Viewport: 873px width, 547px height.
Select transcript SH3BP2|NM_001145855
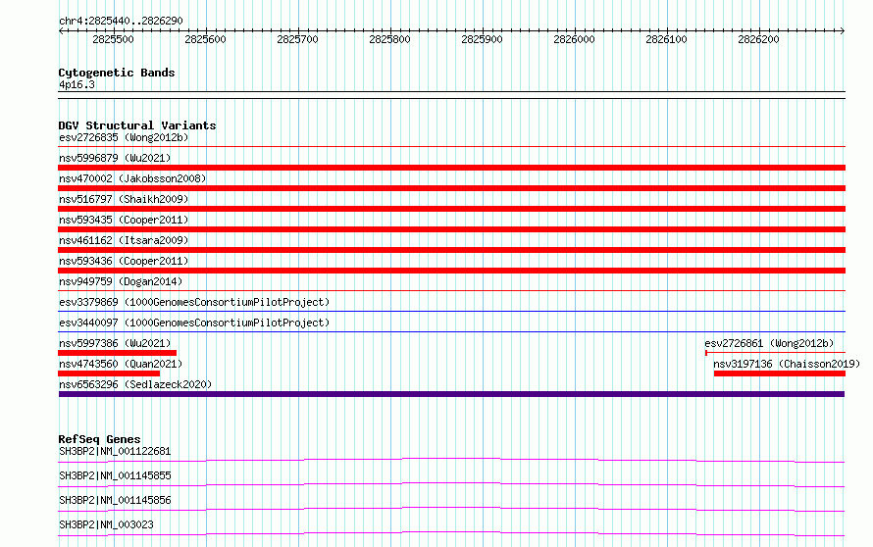(115, 475)
